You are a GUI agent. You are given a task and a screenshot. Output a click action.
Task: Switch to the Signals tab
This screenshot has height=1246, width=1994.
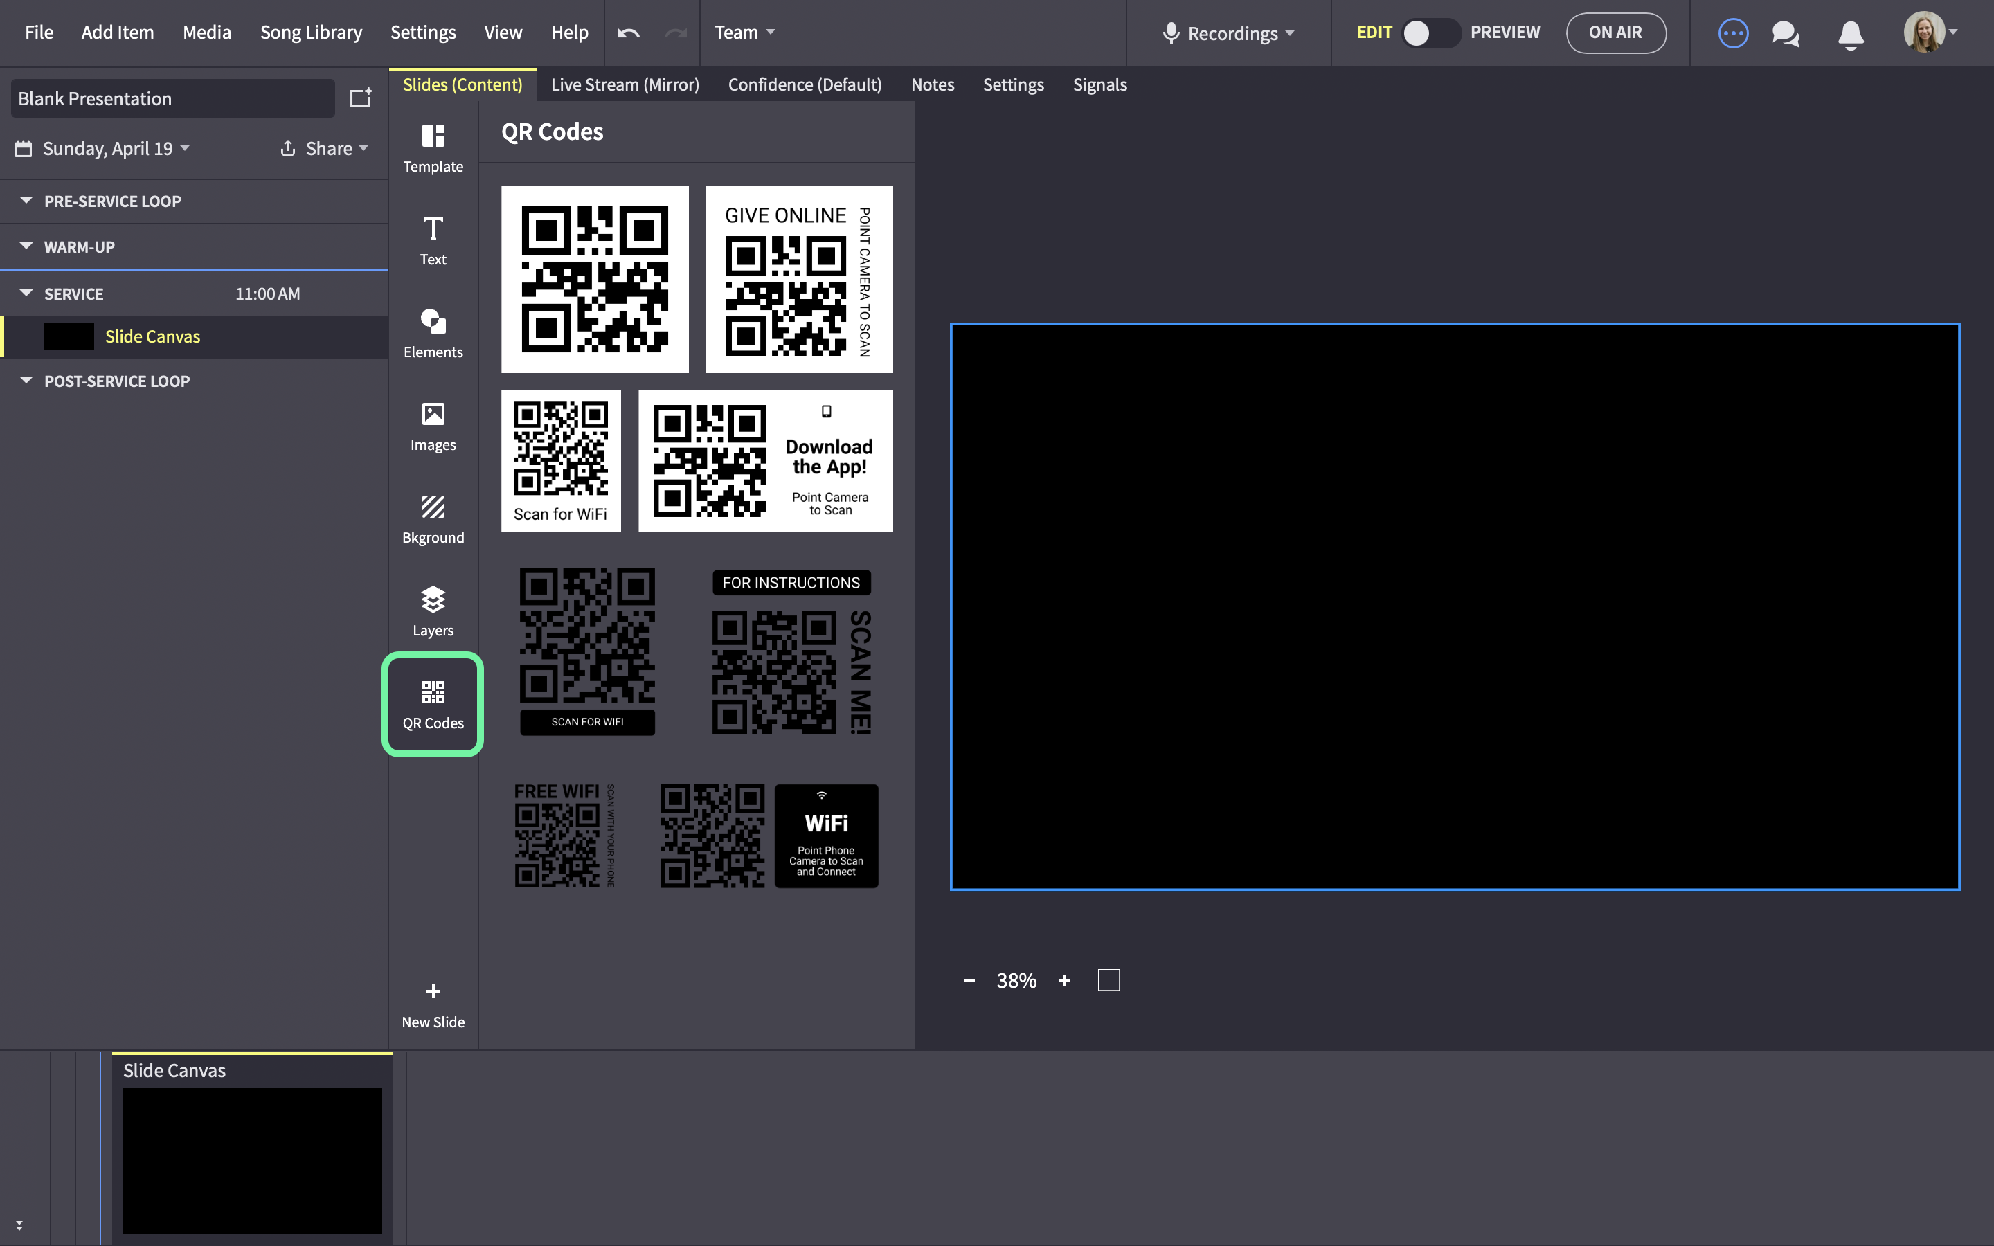click(x=1099, y=84)
